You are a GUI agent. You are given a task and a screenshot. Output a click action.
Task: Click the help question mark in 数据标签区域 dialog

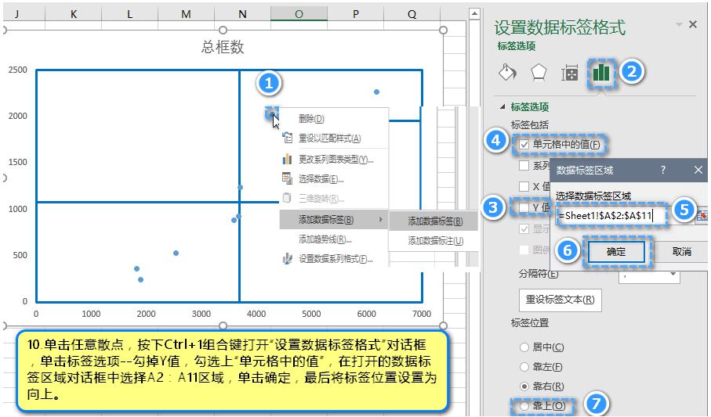pos(663,169)
